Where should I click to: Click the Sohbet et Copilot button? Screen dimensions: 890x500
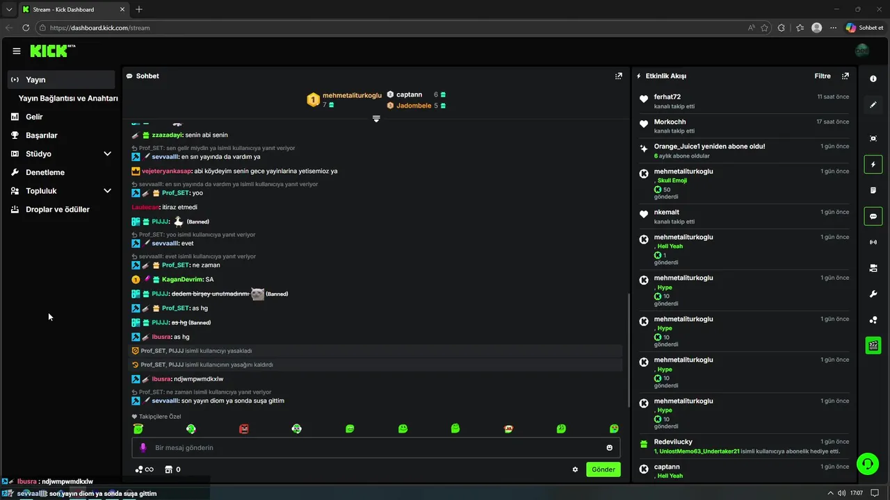click(x=864, y=28)
